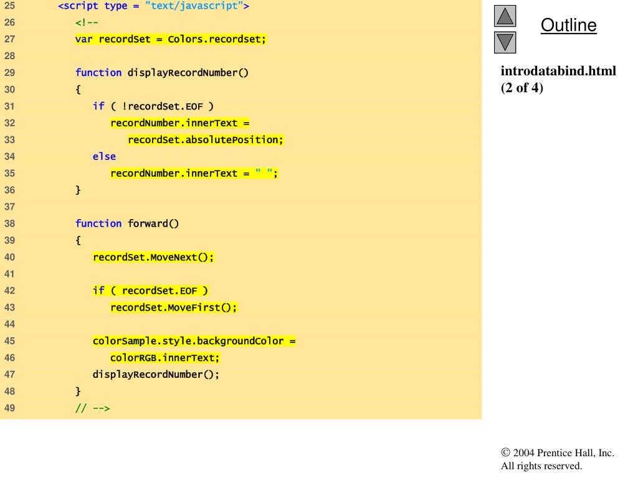Screen dimensions: 638x478
Task: Click the '// -->' comment on line 49
Action: [93, 408]
